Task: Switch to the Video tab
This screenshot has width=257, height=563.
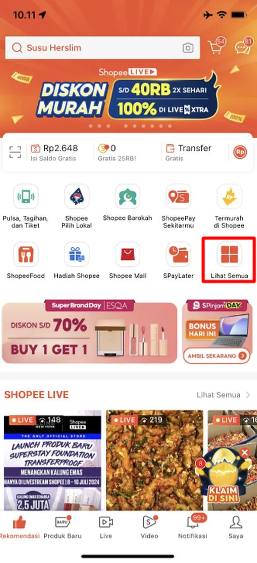Action: (149, 527)
